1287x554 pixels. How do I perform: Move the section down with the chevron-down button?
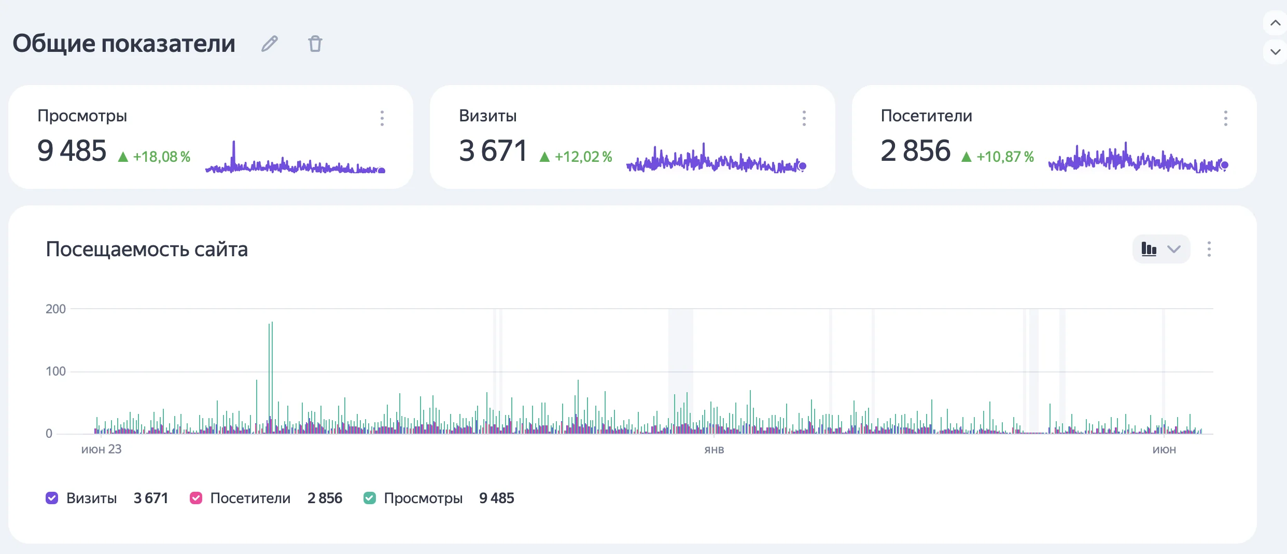[1275, 52]
